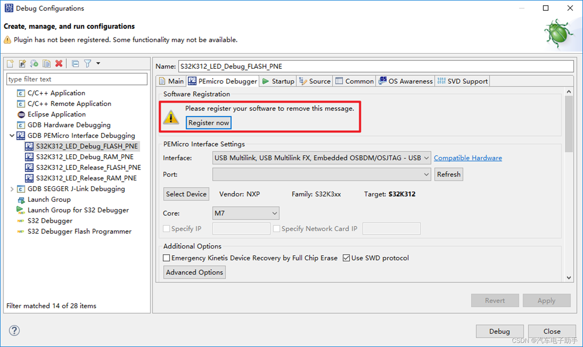Image resolution: width=583 pixels, height=347 pixels.
Task: Expand GDB SEGGER J-Link Debugging node
Action: 12,189
